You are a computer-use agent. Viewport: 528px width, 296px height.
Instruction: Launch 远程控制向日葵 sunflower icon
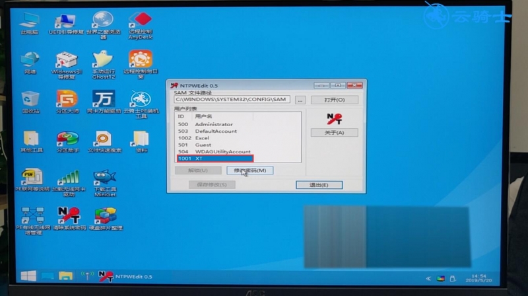coord(141,64)
